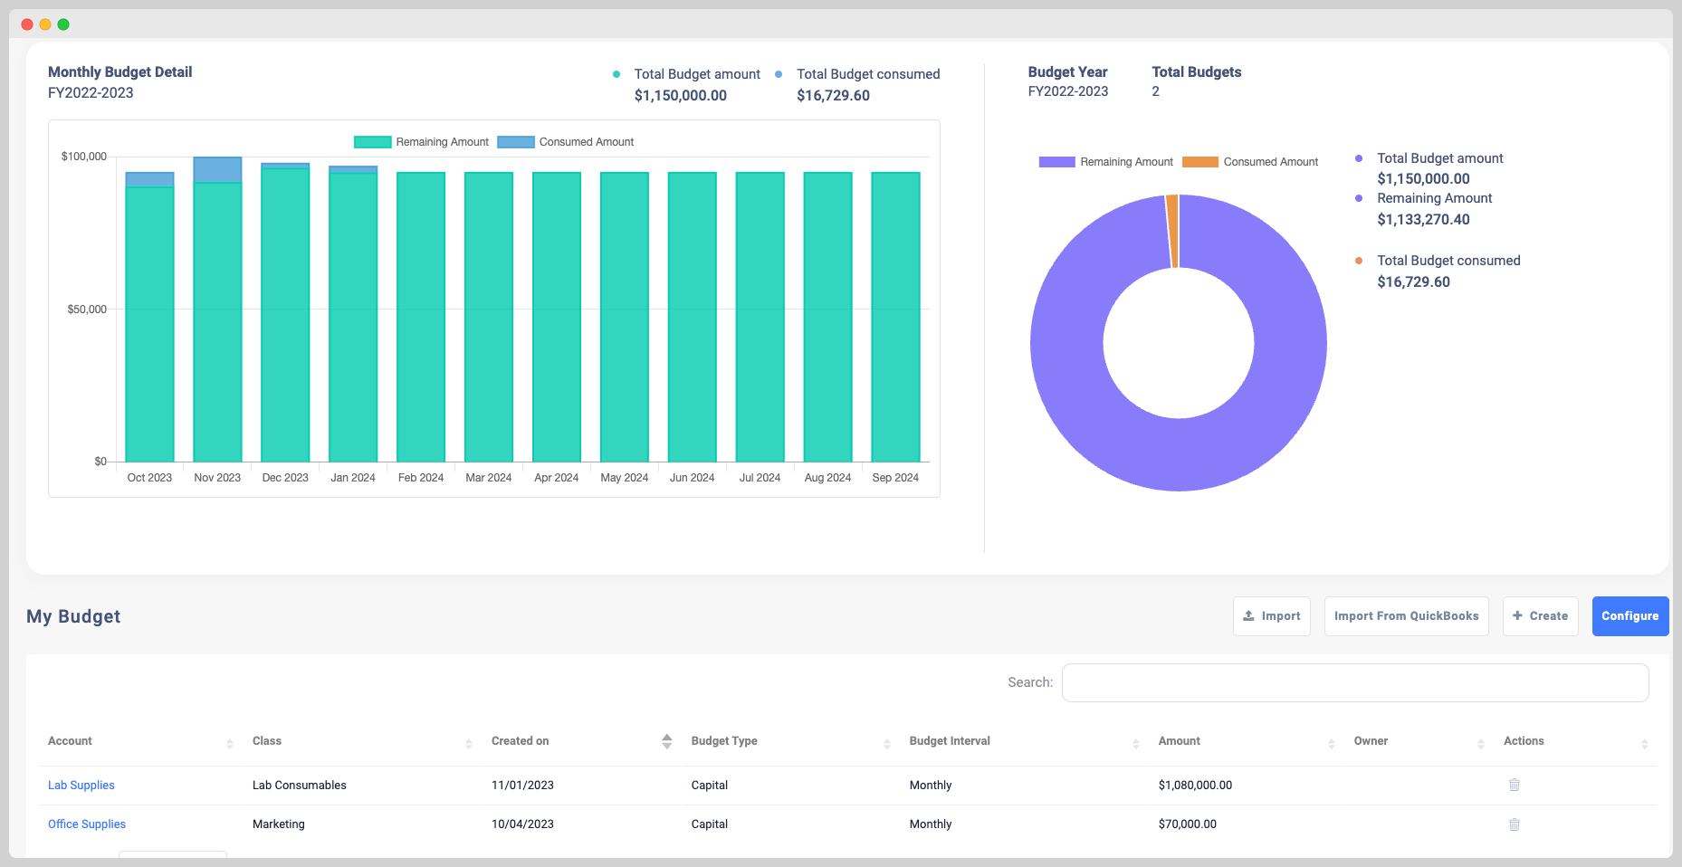Viewport: 1682px width, 867px height.
Task: Click the Import From QuickBooks button
Action: coord(1406,615)
